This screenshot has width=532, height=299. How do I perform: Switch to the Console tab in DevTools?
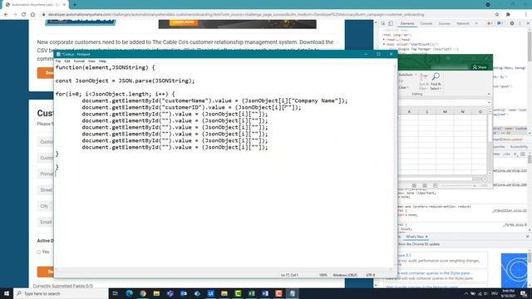pyautogui.click(x=426, y=23)
